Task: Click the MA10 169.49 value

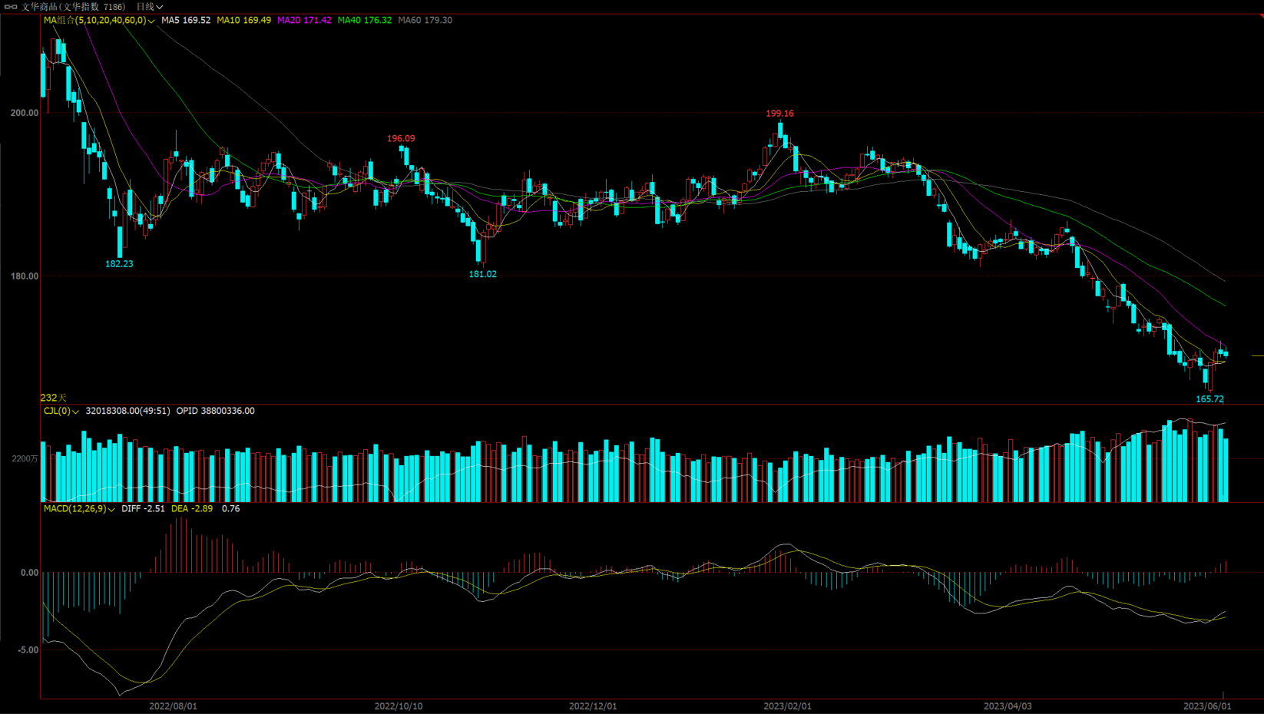Action: (243, 20)
